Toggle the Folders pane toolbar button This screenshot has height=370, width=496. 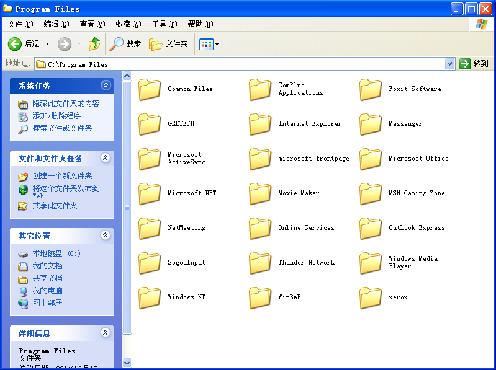coord(168,44)
